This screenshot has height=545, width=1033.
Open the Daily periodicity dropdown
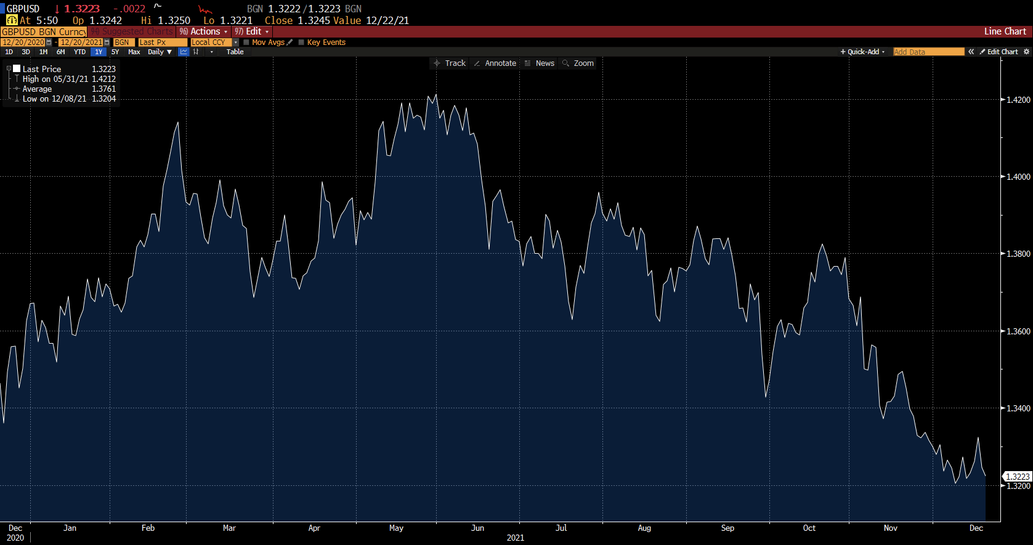(160, 52)
